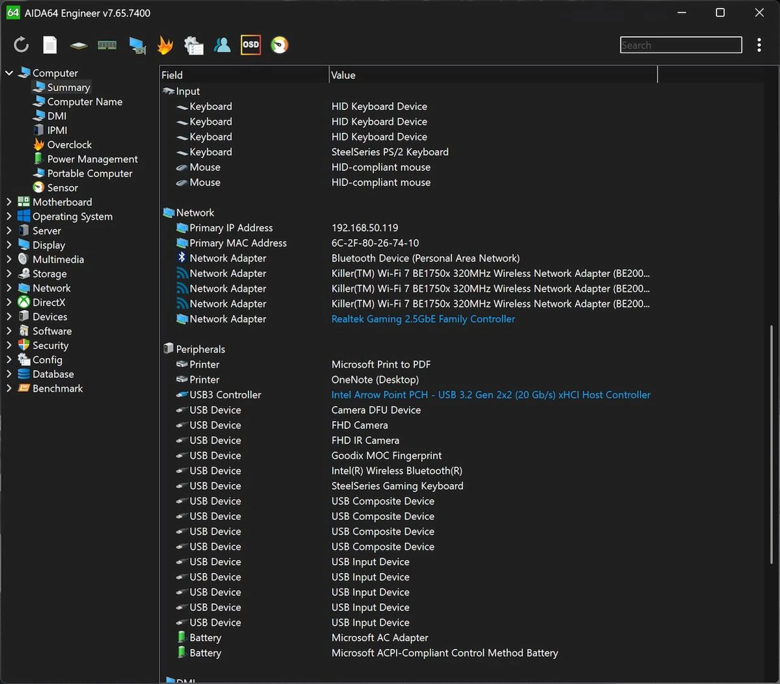Click the user contact toolbar icon

click(222, 45)
